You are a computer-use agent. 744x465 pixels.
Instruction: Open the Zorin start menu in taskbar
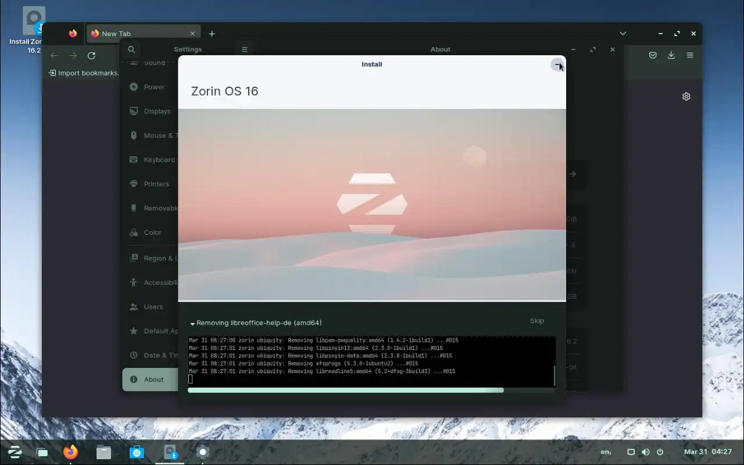15,452
